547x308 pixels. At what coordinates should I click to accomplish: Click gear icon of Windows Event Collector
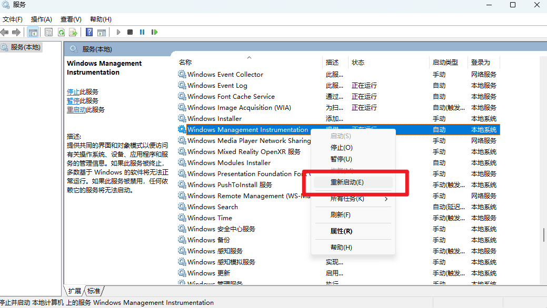(182, 74)
